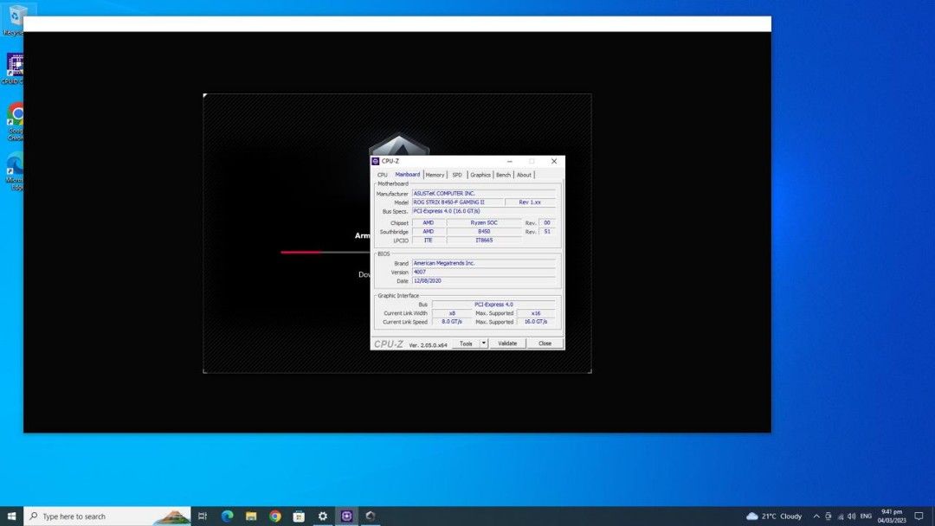The width and height of the screenshot is (935, 526).
Task: Click the taskbar search box
Action: coord(107,516)
